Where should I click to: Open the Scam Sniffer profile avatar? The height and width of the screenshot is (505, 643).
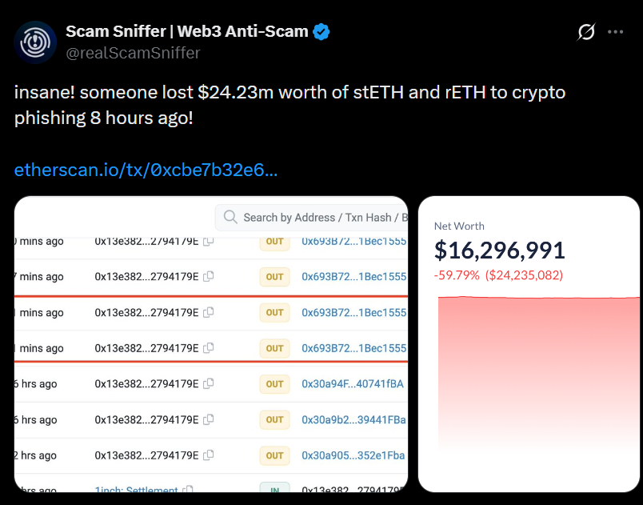click(35, 42)
